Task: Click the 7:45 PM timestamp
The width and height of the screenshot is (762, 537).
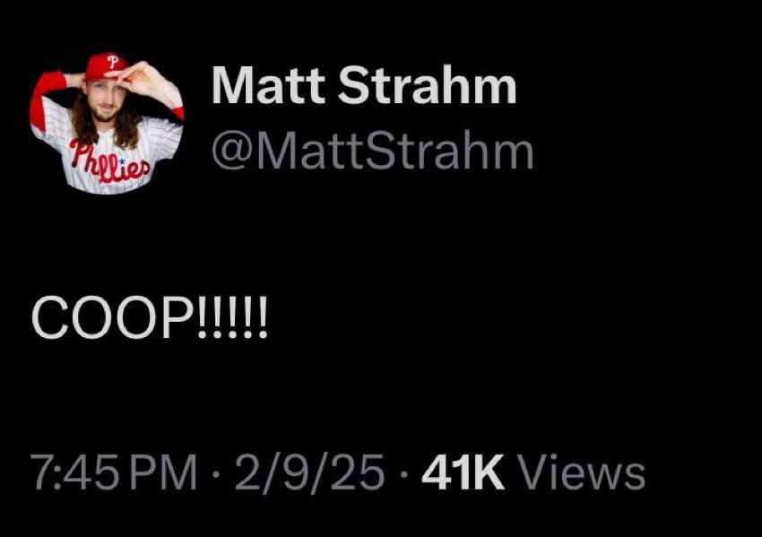Action: click(114, 472)
